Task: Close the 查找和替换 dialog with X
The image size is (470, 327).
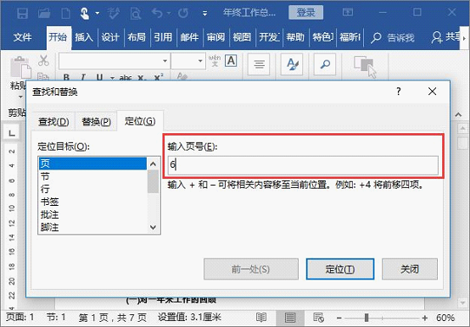Action: pyautogui.click(x=432, y=91)
